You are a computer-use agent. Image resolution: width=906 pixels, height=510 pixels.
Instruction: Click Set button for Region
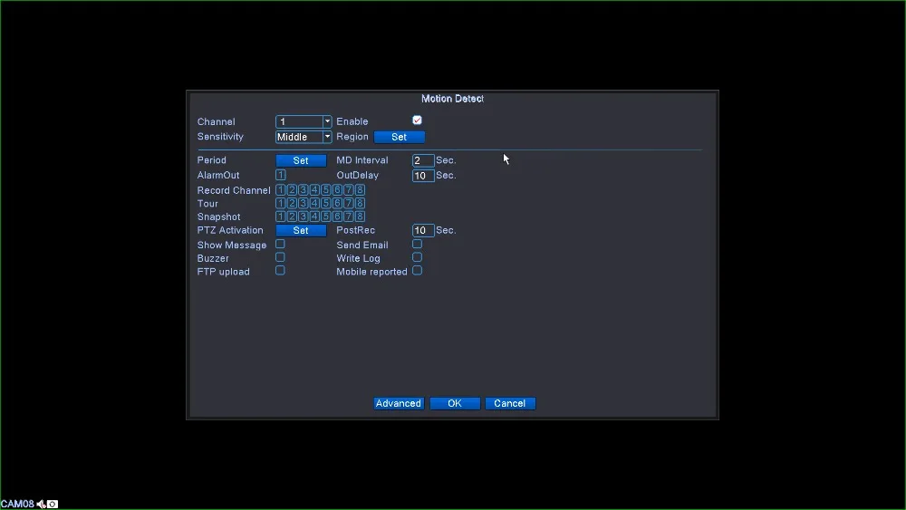point(399,137)
